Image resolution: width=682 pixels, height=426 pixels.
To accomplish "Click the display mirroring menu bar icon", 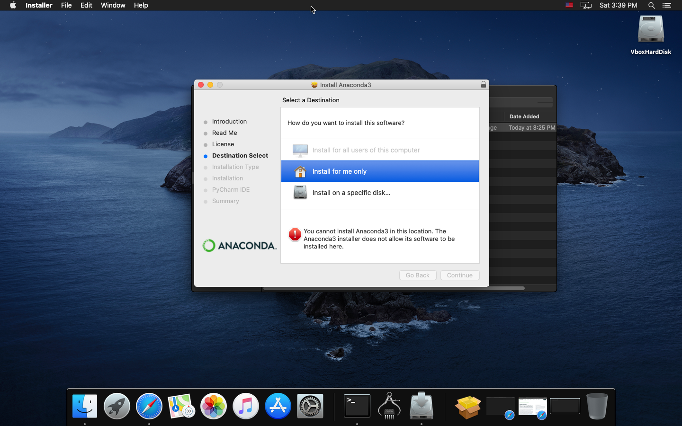I will click(586, 5).
